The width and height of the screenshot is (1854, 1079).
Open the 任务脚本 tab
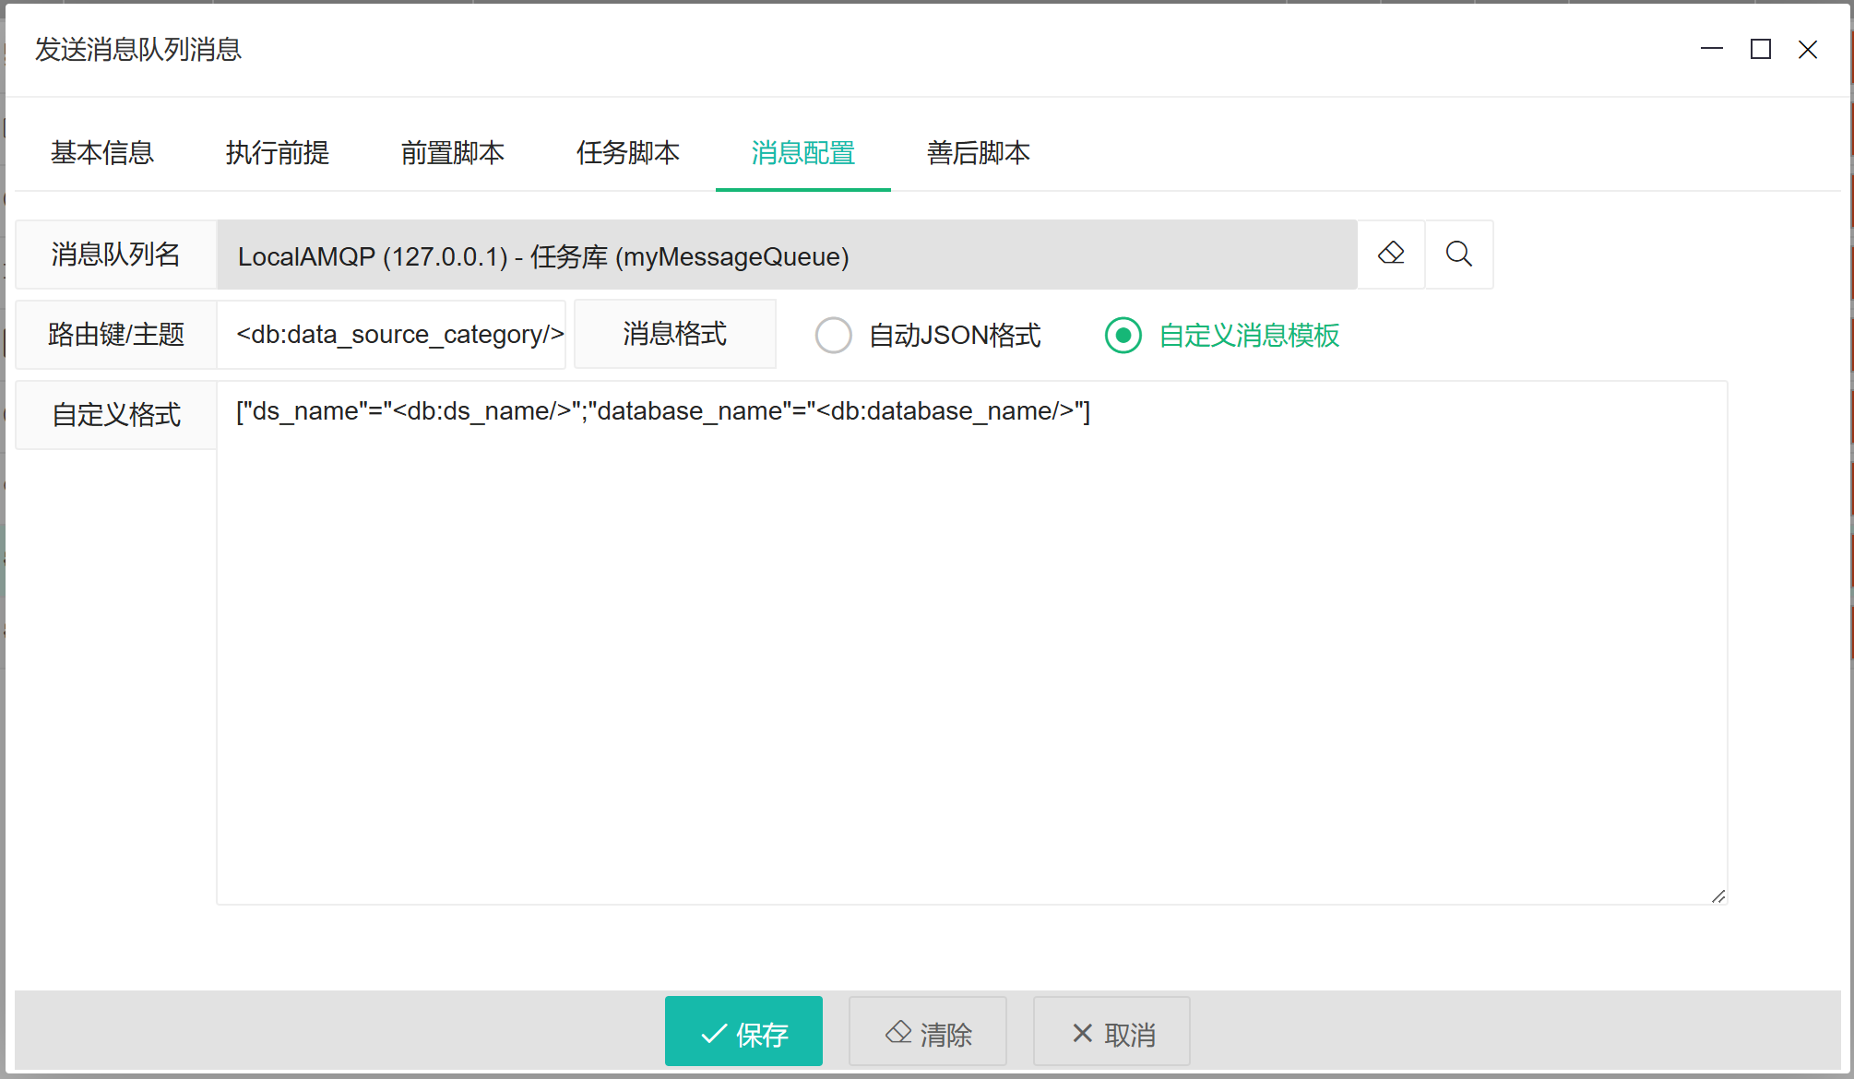coord(628,153)
